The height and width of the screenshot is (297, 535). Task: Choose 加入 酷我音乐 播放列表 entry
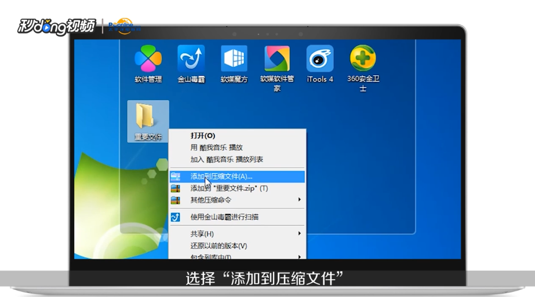pos(237,160)
